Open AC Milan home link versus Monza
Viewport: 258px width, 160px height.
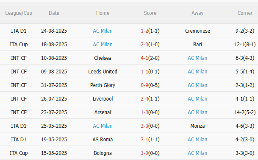point(103,126)
